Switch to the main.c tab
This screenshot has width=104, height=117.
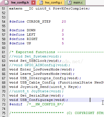pos(75,2)
